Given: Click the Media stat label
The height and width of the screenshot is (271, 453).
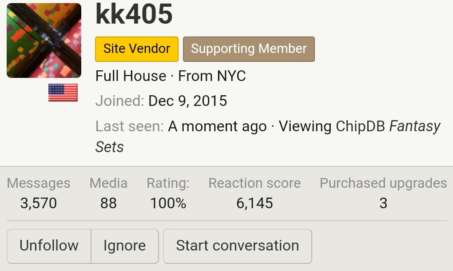Looking at the screenshot, I should pos(108,183).
